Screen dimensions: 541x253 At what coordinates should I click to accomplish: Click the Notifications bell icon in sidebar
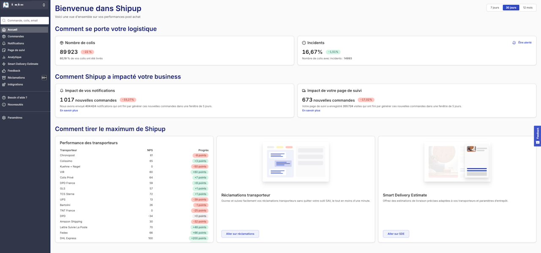pos(4,44)
